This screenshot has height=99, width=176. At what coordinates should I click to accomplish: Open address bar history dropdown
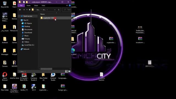55,10
